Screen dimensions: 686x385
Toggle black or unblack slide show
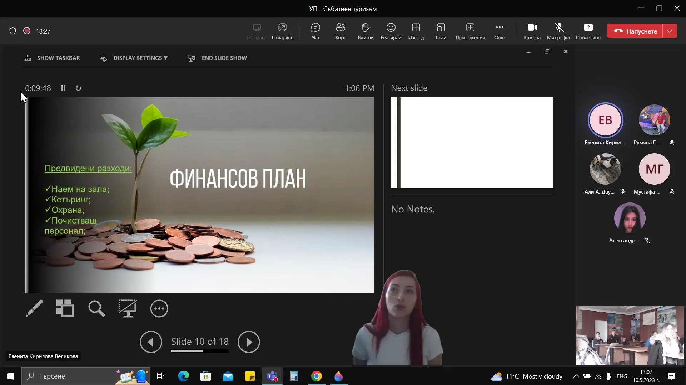tap(128, 308)
